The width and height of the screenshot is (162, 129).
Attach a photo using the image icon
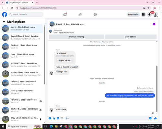pos(54,118)
